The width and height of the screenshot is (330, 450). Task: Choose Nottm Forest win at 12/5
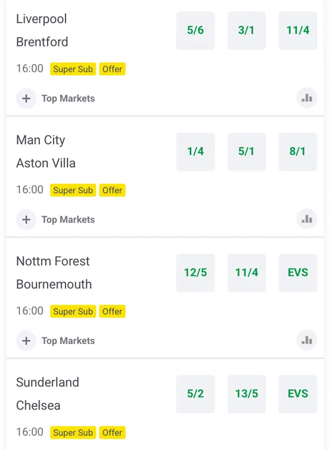[195, 273]
